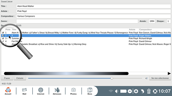The height and width of the screenshot is (96, 172).
Task: Toggle track 4 Fat Old Sun checkbox
Action: click(x=3, y=41)
